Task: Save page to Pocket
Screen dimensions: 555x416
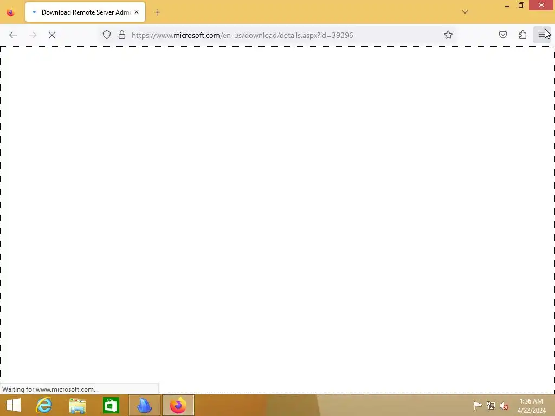Action: click(x=502, y=35)
